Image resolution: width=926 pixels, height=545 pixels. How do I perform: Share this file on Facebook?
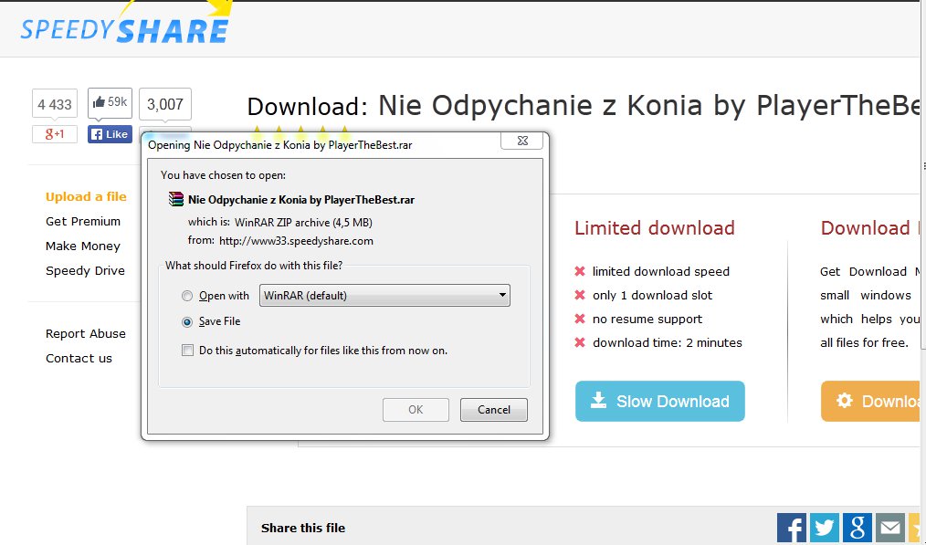point(792,528)
